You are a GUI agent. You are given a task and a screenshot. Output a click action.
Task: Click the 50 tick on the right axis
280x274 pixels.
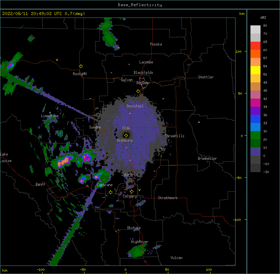pyautogui.click(x=240, y=93)
